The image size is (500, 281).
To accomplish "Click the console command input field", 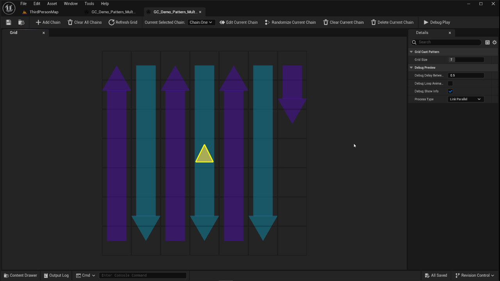I will tap(143, 276).
